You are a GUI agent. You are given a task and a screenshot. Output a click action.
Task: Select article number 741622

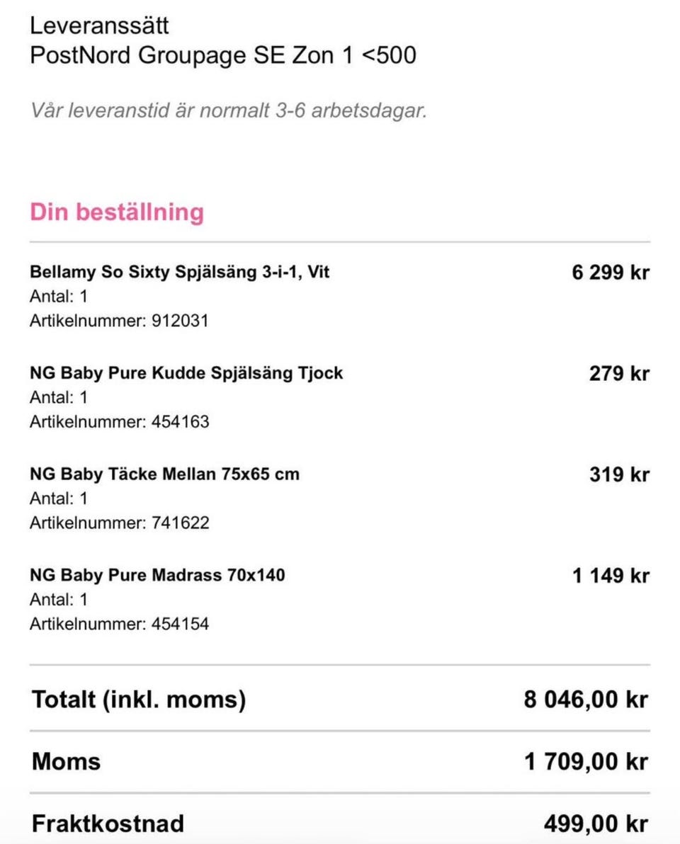(180, 523)
